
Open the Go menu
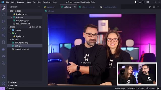34,2
